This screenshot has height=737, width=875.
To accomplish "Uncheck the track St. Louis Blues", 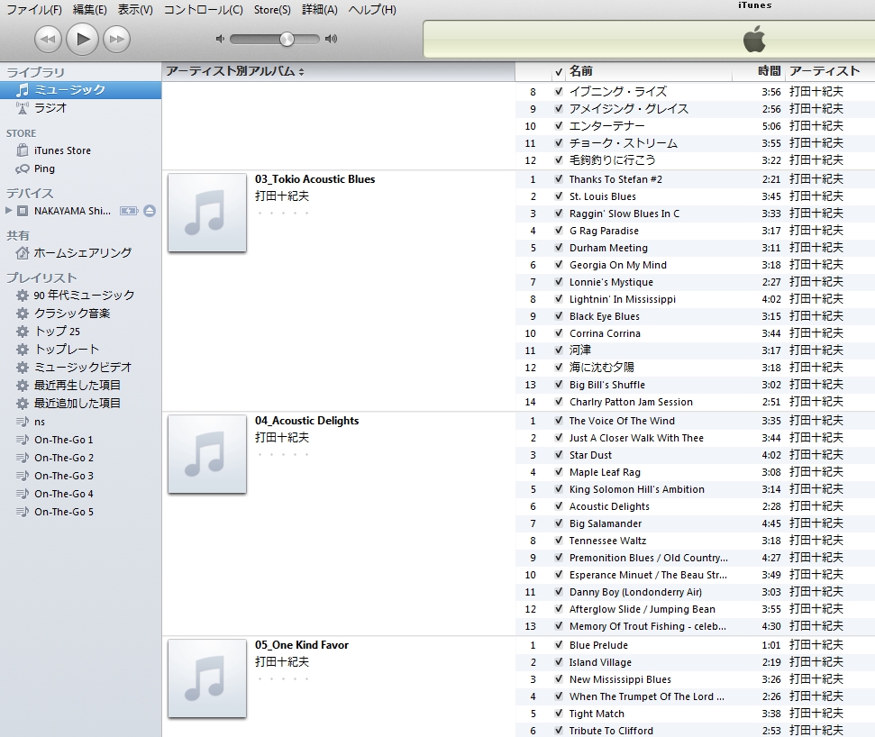I will 559,196.
